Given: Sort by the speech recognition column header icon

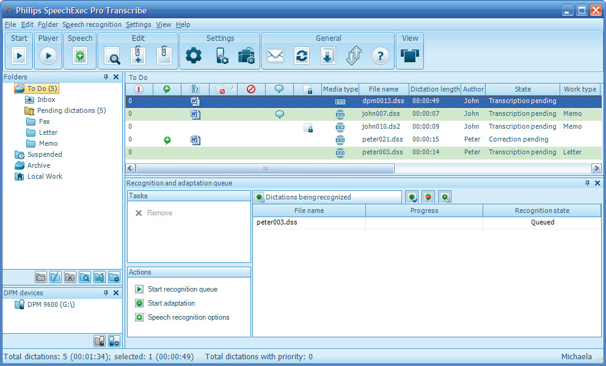Looking at the screenshot, I should (x=167, y=89).
